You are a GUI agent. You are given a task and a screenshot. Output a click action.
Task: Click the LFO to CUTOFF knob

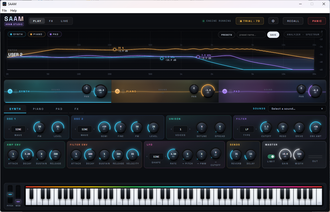pyautogui.click(x=216, y=153)
